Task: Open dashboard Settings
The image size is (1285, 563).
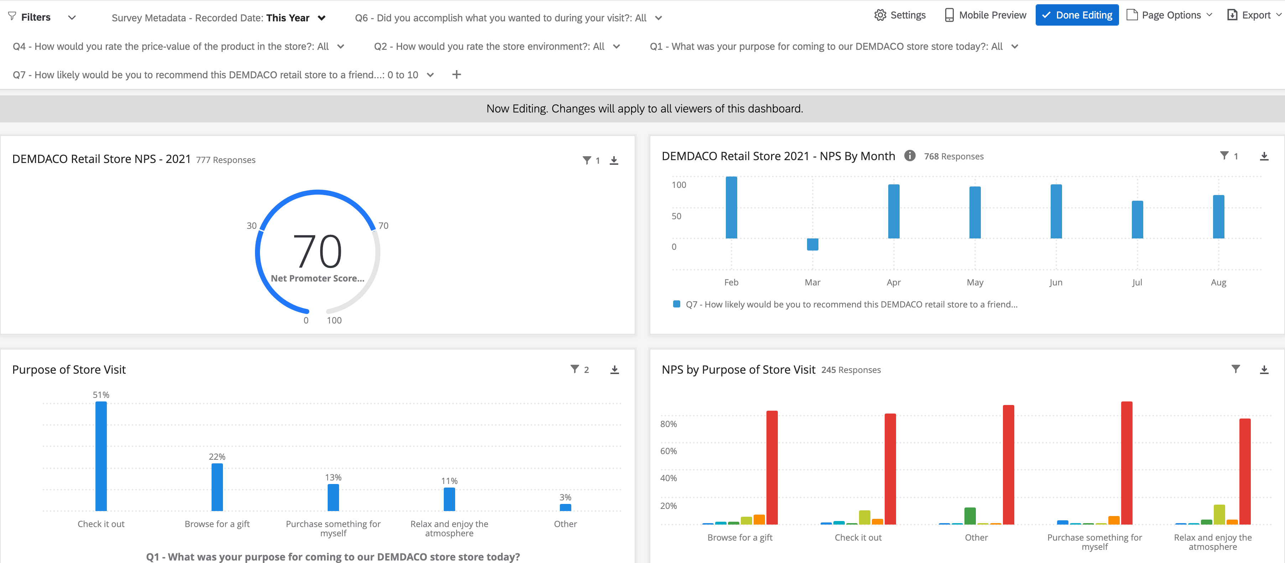Action: pos(900,15)
